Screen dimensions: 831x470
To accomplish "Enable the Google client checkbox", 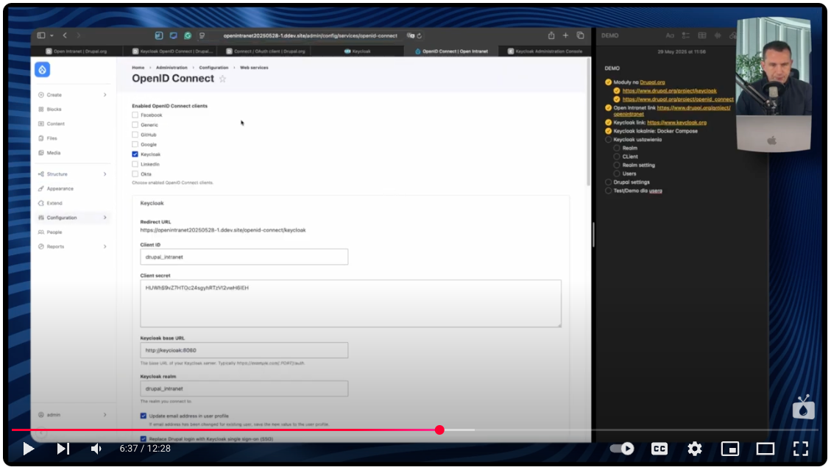I will (x=135, y=145).
